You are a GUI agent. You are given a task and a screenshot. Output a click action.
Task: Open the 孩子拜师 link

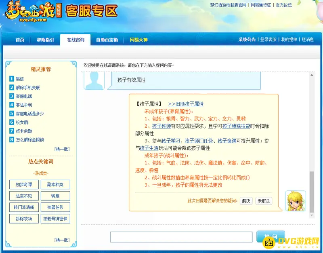pyautogui.click(x=161, y=126)
